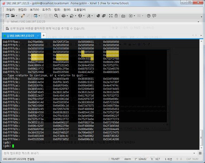The width and height of the screenshot is (205, 163).
Task: Open the 창(W) menu
Action: pos(67,10)
